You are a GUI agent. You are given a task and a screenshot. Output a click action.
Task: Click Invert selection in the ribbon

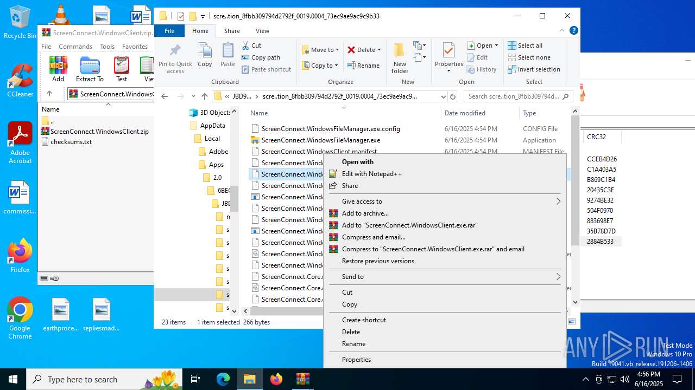pos(534,69)
